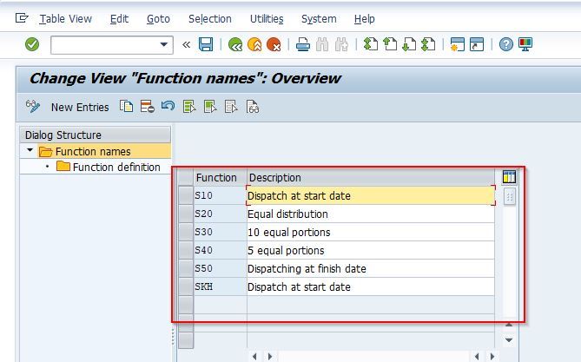Screen dimensions: 581x362
Task: Toggle Display/Change glasses-pencil icon
Action: pyautogui.click(x=33, y=107)
